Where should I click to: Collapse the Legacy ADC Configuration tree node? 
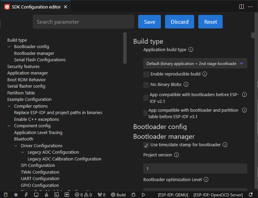pyautogui.click(x=23, y=152)
